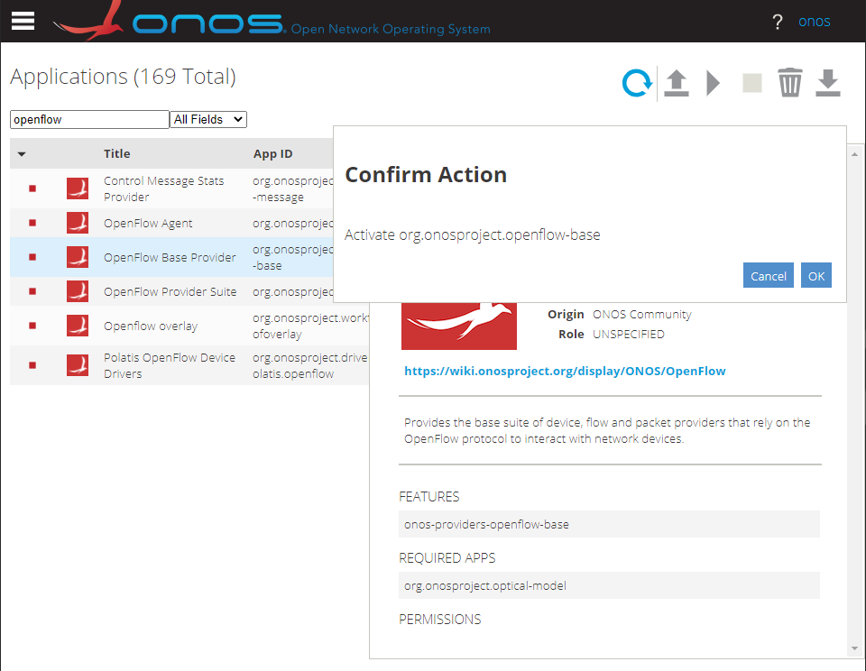Select the OpenFlow Agent row

point(171,223)
